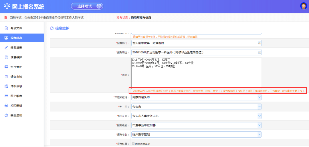Click the 报考部门 field label
Image resolution: width=309 pixels, height=147 pixels.
(x=122, y=43)
